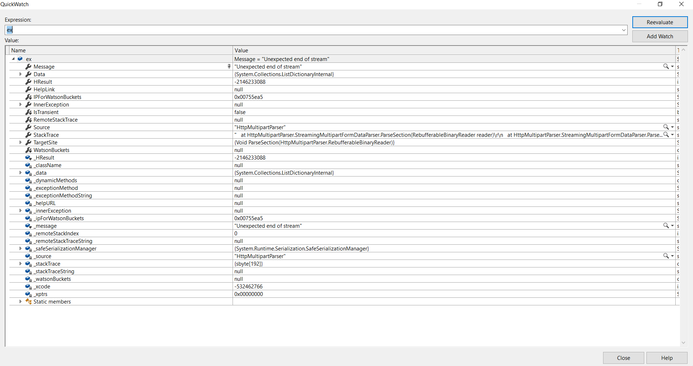Collapse the ex node
This screenshot has height=366, width=693.
coord(13,59)
